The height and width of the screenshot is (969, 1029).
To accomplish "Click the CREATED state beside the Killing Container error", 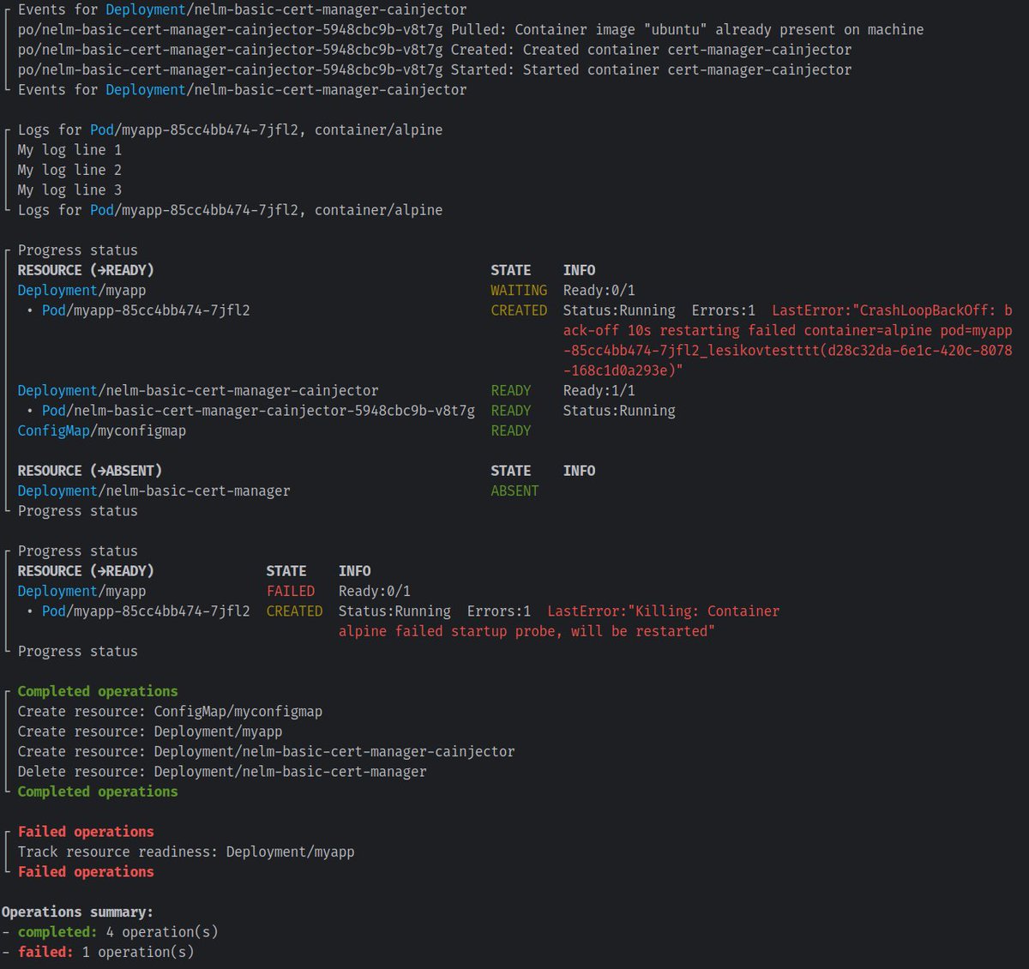I will (x=294, y=611).
